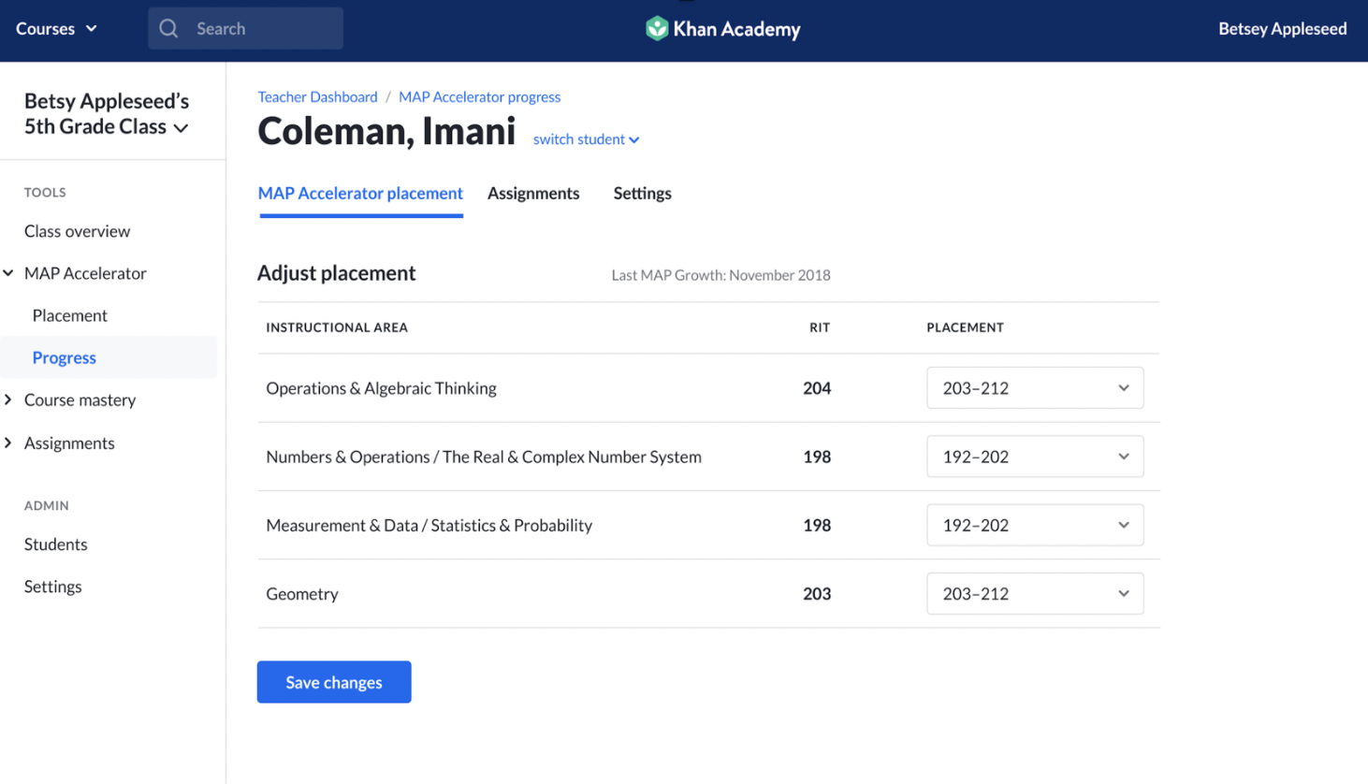
Task: Open Settings under Admin in sidebar
Action: pyautogui.click(x=52, y=587)
